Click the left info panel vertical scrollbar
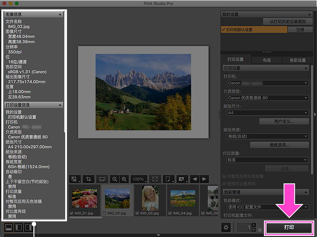Image resolution: width=317 pixels, height=237 pixels. pos(64,72)
